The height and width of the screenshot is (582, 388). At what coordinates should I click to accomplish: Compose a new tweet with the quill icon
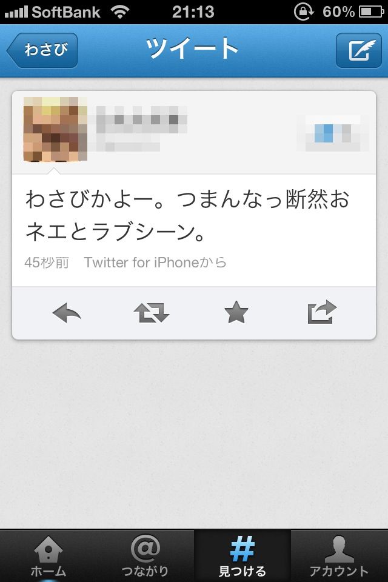point(359,50)
